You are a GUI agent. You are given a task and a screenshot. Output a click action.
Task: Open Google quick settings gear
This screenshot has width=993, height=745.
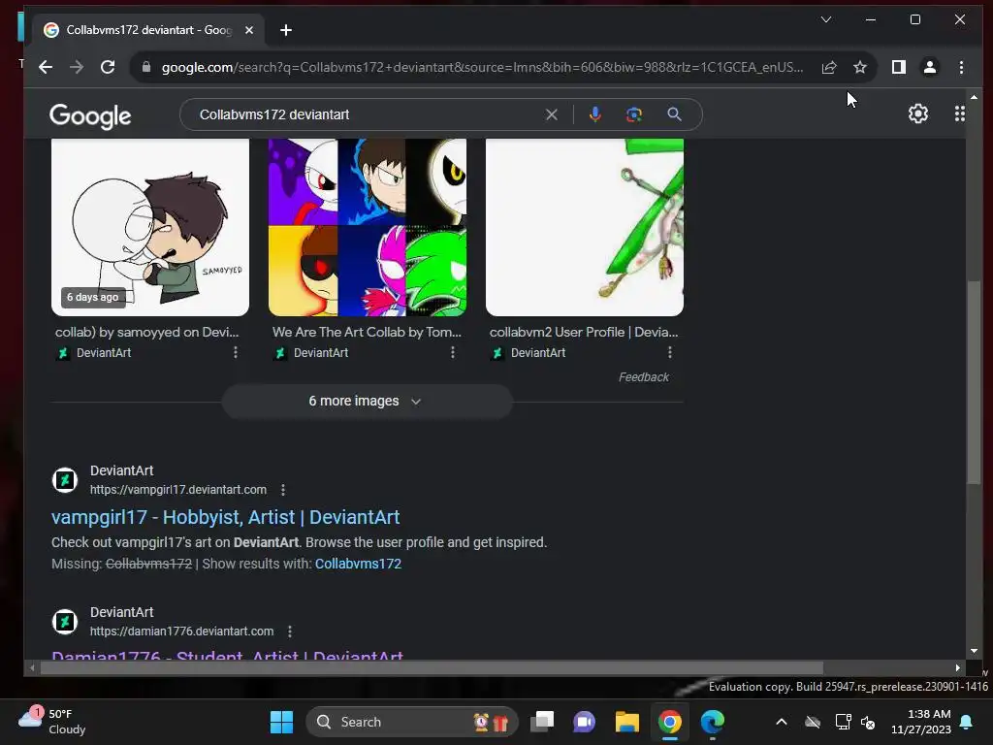pyautogui.click(x=918, y=114)
